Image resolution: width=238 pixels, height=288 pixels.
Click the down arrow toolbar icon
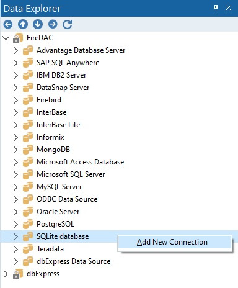pos(38,24)
